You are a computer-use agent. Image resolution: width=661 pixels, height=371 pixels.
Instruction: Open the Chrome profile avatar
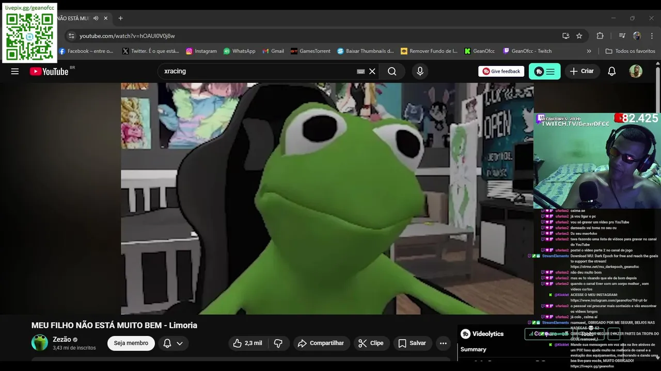[x=637, y=36]
